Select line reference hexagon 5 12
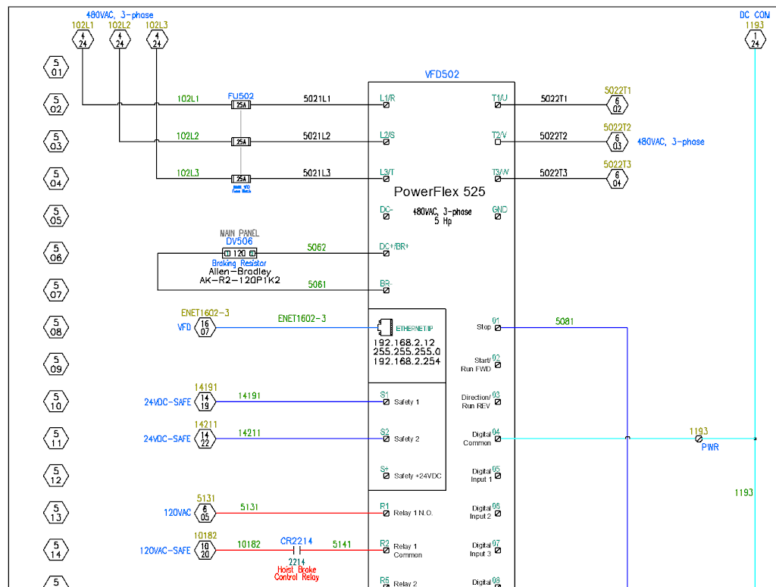 pyautogui.click(x=56, y=476)
